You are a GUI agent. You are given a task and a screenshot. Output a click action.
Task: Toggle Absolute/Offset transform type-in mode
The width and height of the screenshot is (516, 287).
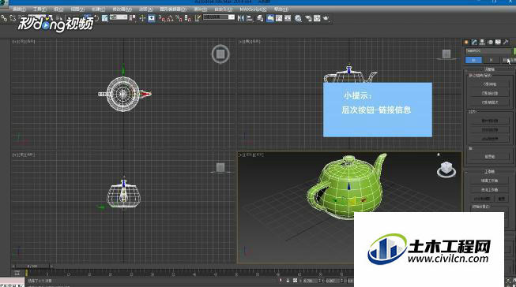[295, 281]
